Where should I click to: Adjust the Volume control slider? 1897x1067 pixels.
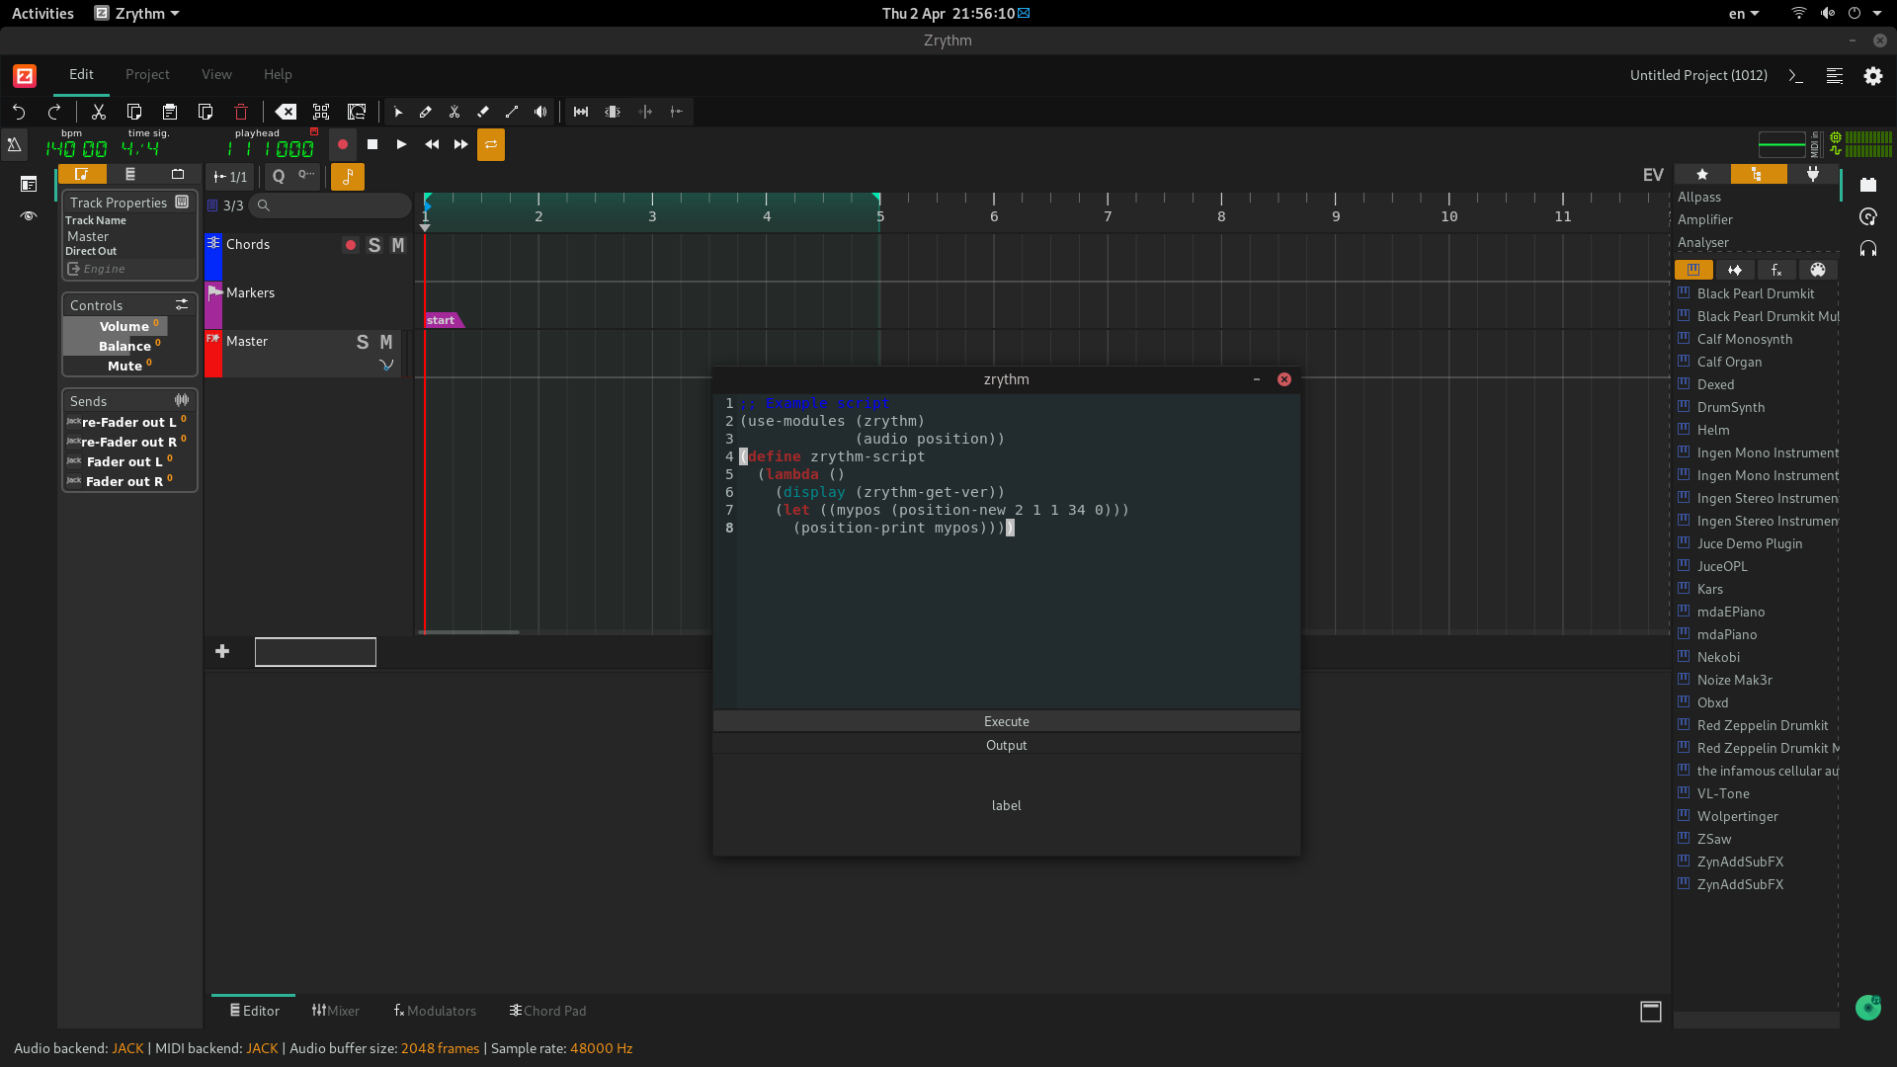129,326
